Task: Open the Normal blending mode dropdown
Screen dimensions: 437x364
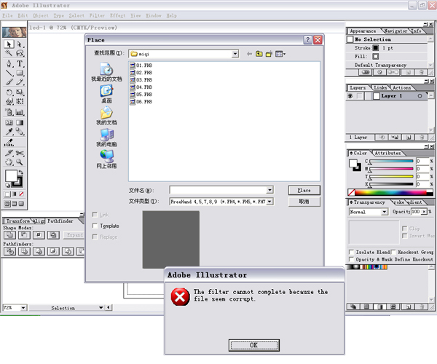Action: click(x=385, y=212)
